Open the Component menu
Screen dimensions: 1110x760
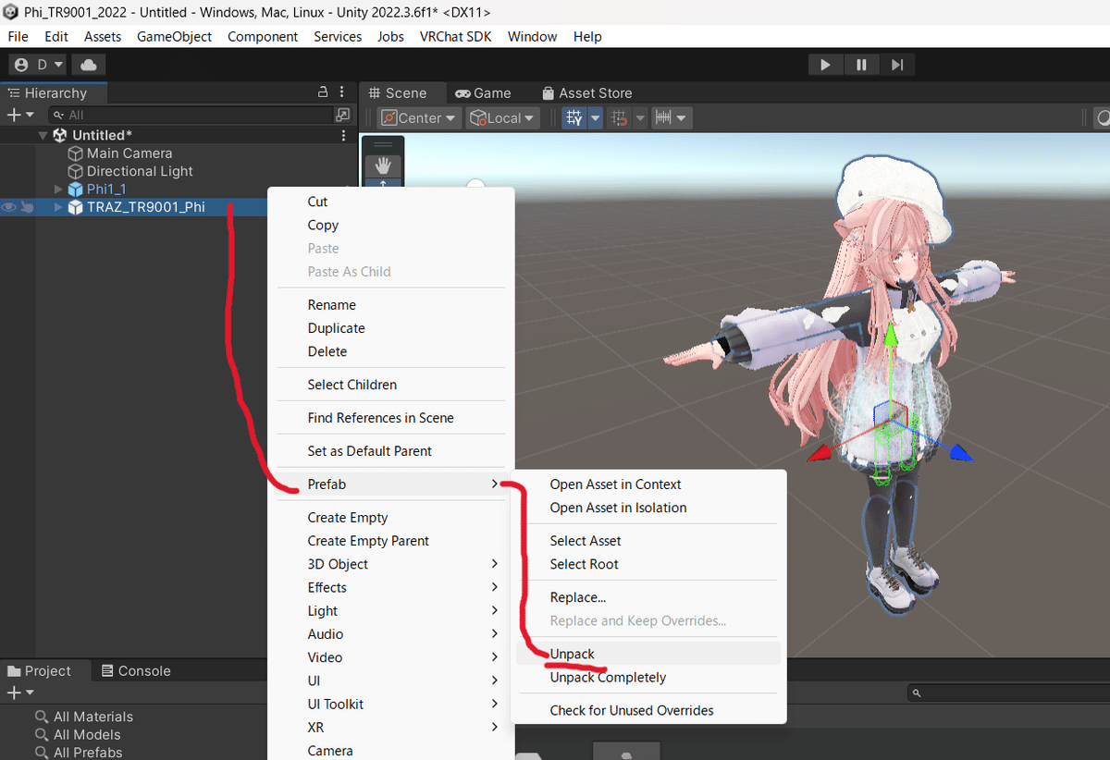pos(263,37)
